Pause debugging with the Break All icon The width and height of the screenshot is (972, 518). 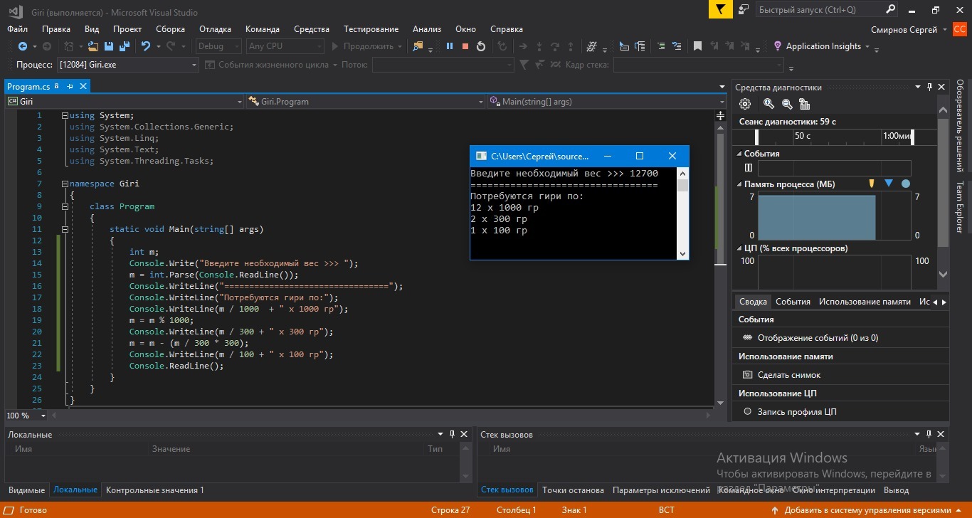click(x=450, y=46)
